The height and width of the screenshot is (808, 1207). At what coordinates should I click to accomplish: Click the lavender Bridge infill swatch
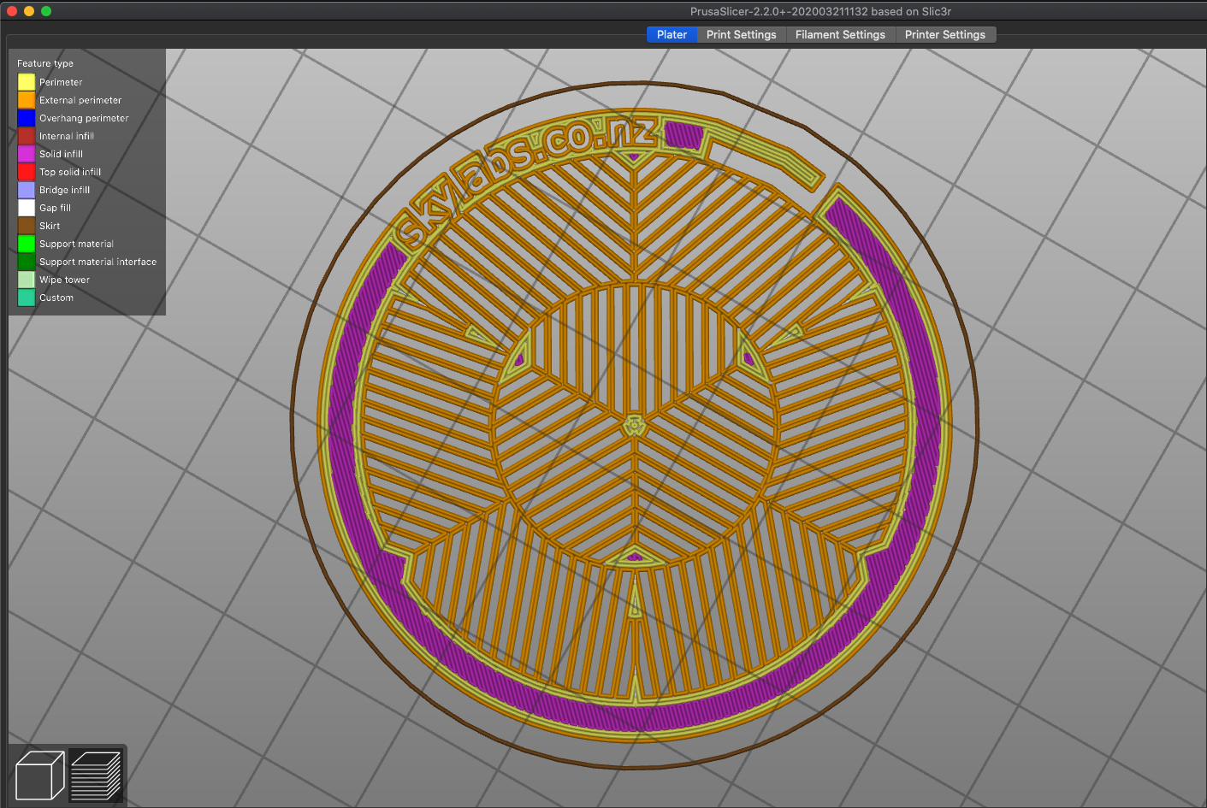click(x=27, y=190)
